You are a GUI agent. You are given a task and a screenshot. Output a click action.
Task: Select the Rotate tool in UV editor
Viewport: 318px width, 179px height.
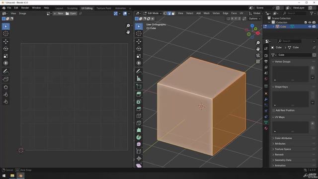pos(5,49)
